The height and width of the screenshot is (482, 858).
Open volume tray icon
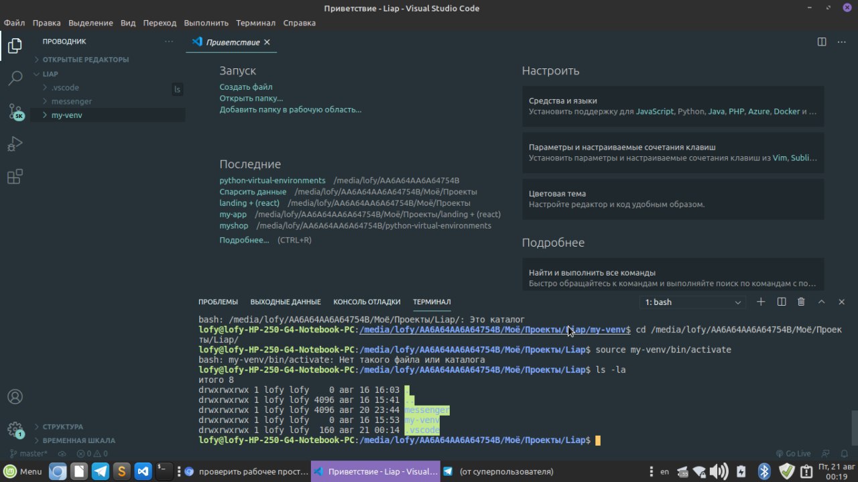[x=719, y=471]
